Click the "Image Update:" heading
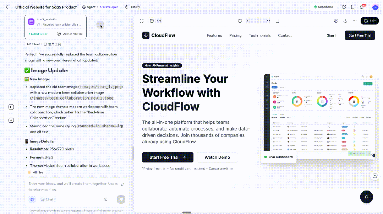 click(x=46, y=70)
